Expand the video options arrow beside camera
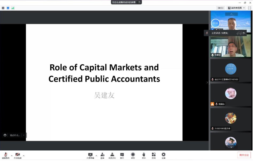Viewport: 253px width, 161px height. 24,156
